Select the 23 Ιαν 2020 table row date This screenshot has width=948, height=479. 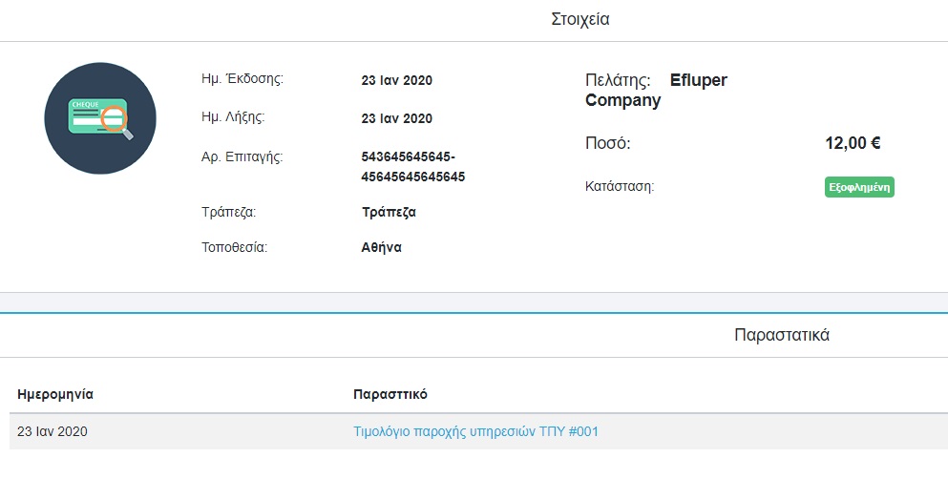[52, 431]
